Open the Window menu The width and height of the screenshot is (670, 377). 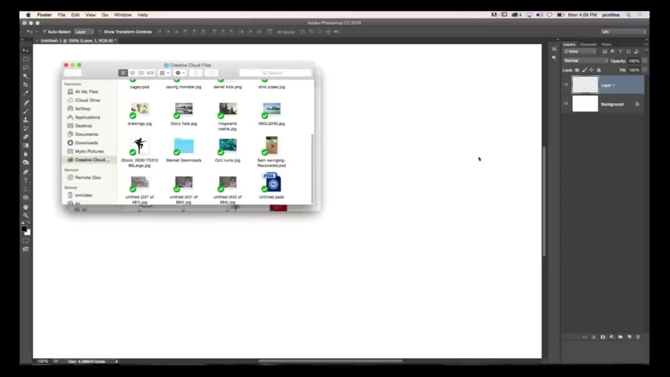123,14
